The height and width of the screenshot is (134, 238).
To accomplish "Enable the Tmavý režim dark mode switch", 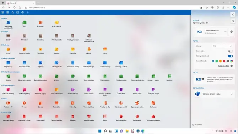I will [230, 51].
